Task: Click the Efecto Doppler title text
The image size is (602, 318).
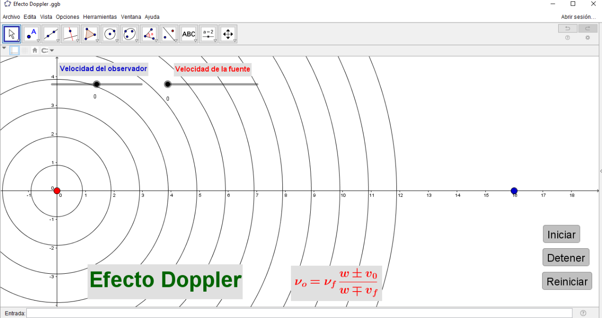Action: click(165, 281)
